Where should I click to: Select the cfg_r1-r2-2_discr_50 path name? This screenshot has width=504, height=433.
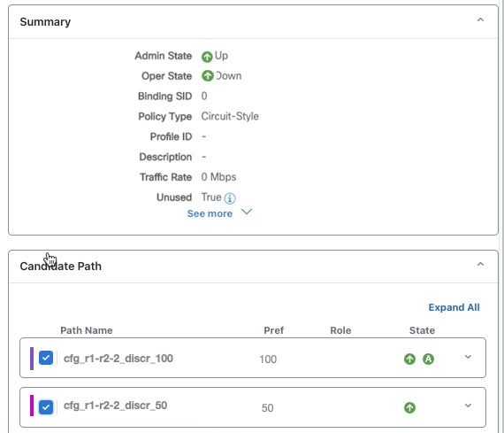coord(116,406)
